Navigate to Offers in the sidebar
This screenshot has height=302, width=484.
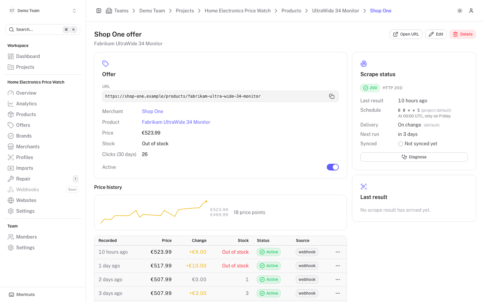(43, 125)
